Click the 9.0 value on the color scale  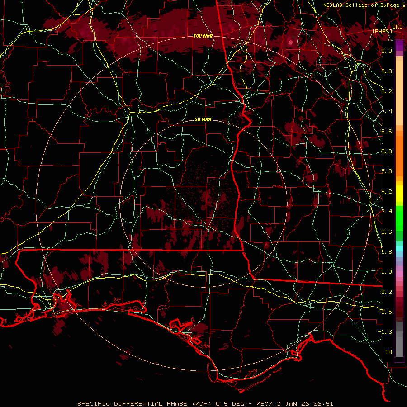click(387, 71)
